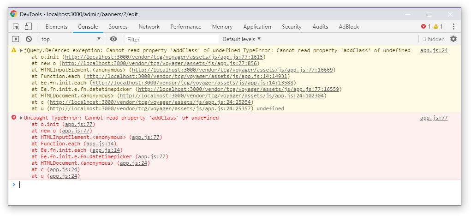Focus the console Filter input field
The width and height of the screenshot is (471, 216).
pos(172,39)
